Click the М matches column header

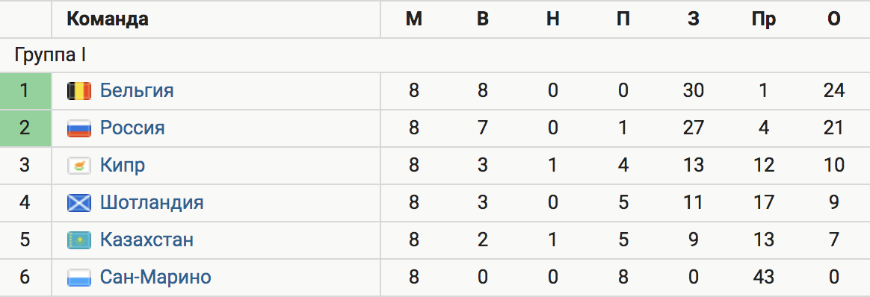click(414, 19)
